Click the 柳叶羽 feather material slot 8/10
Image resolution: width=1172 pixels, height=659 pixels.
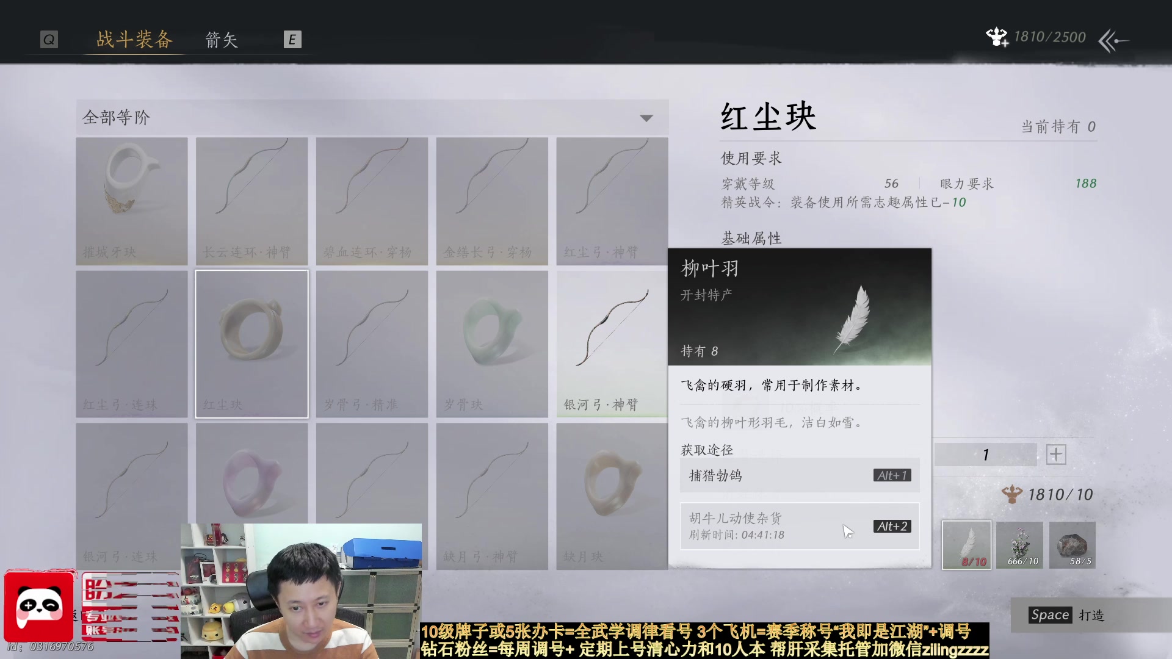point(967,545)
